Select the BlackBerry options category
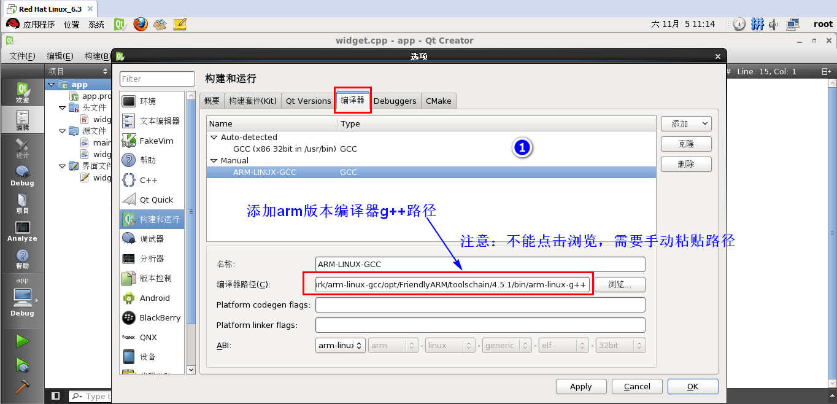 click(151, 317)
